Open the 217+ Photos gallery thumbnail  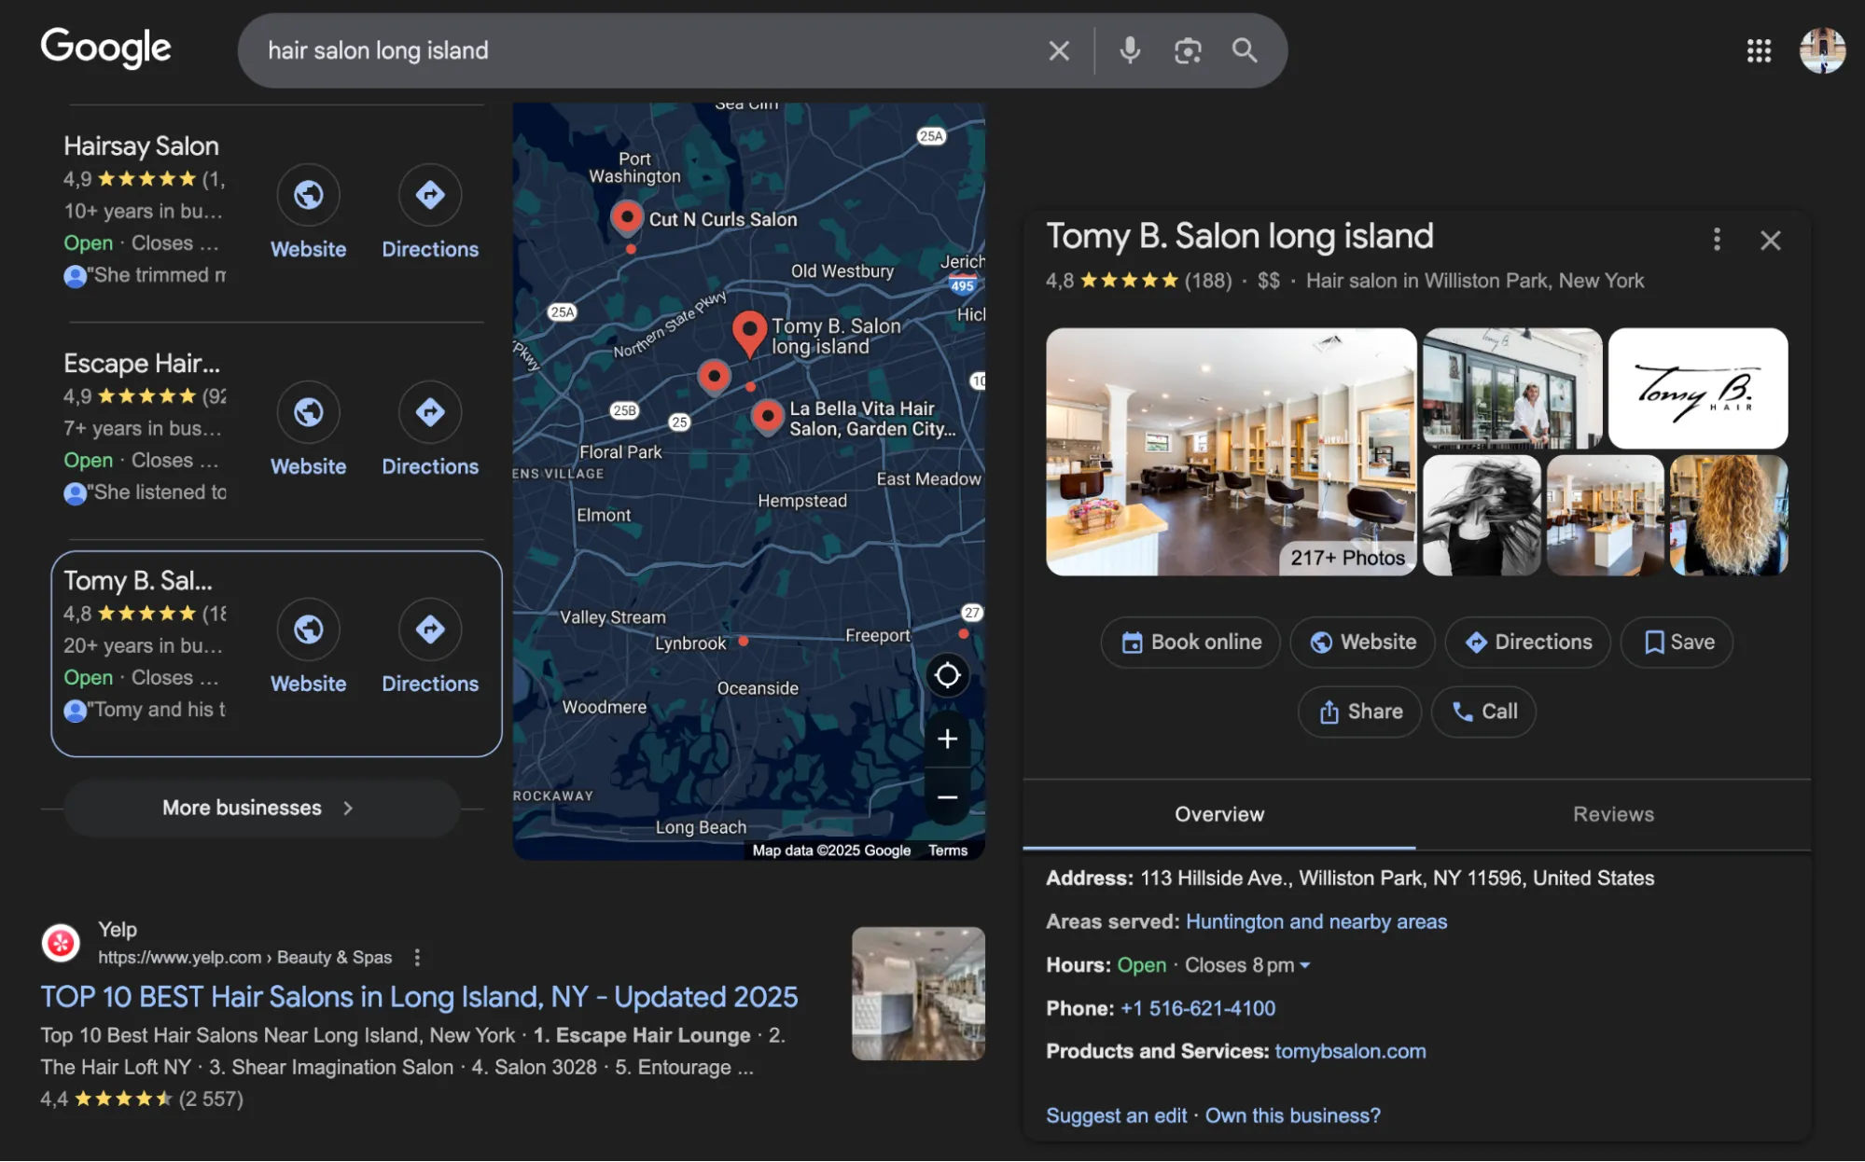1346,557
